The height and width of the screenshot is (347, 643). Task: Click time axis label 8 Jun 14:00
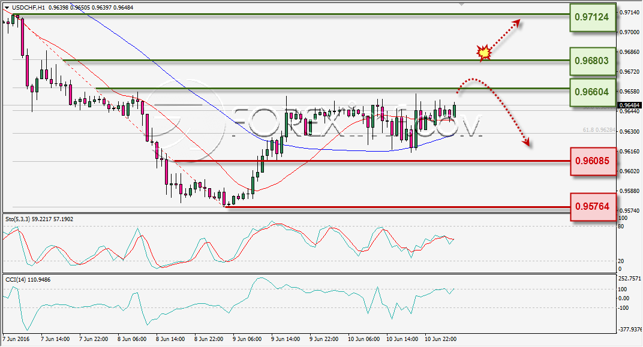tap(170, 339)
